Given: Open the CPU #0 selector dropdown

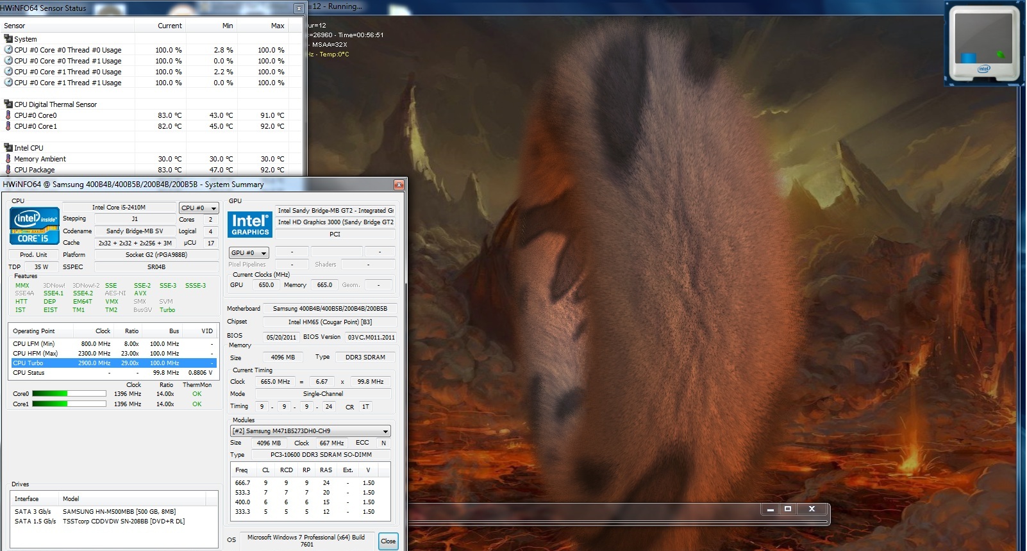Looking at the screenshot, I should 199,208.
